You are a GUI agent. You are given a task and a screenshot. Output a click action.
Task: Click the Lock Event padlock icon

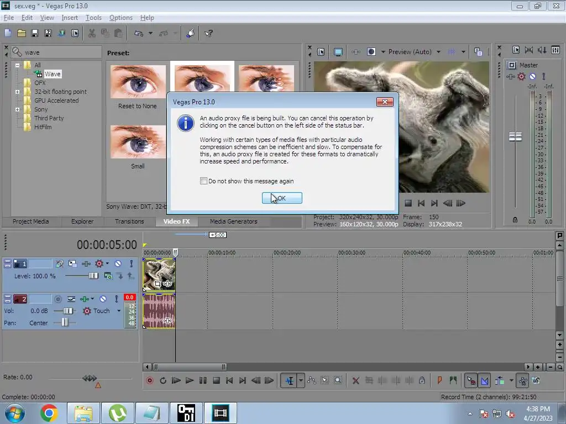(x=422, y=380)
